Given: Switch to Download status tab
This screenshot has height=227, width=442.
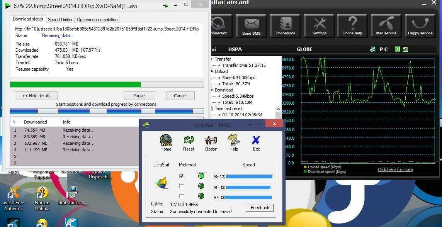Looking at the screenshot, I should [x=28, y=19].
